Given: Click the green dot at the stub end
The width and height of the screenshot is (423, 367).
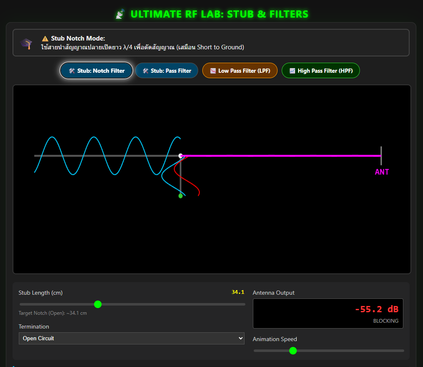Looking at the screenshot, I should (181, 196).
